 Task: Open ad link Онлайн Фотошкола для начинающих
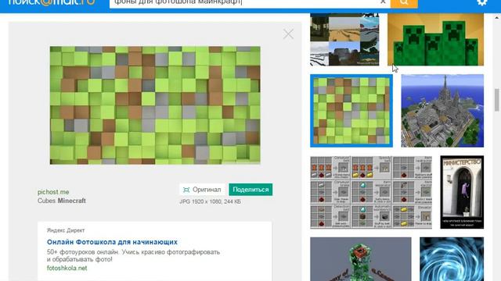pyautogui.click(x=112, y=242)
